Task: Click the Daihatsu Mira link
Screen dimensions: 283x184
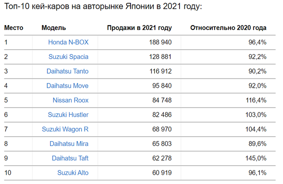Action: pos(69,144)
